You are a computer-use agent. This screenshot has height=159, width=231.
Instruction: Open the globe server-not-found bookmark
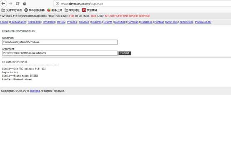(x=34, y=10)
